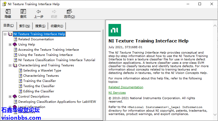
Task: Open the Favorites (收藏夹) tab
Action: [57, 26]
